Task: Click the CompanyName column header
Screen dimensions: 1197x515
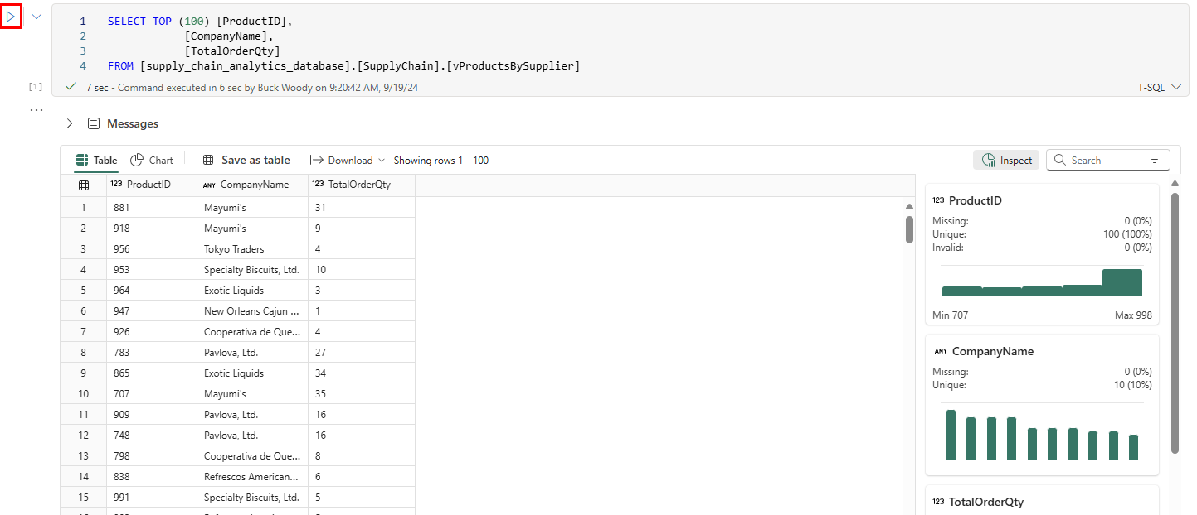Action: click(x=254, y=185)
